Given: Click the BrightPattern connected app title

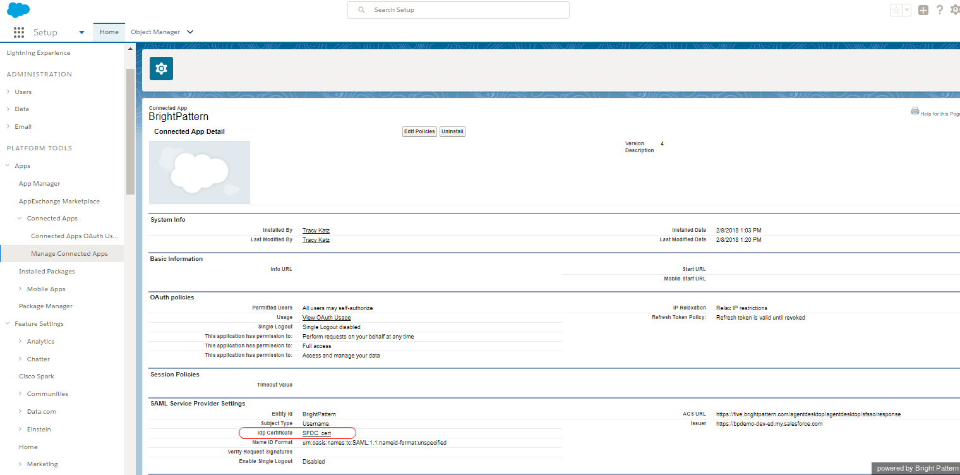Looking at the screenshot, I should click(179, 117).
